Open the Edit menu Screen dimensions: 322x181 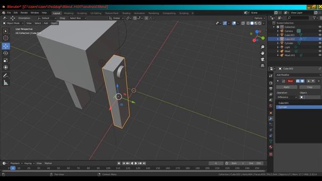tap(16, 13)
